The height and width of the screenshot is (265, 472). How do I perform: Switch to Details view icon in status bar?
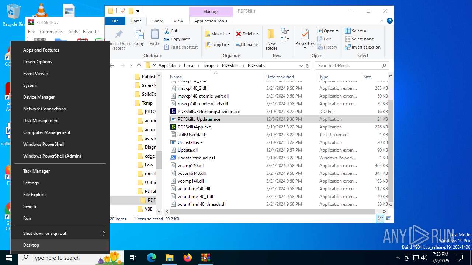pyautogui.click(x=380, y=219)
